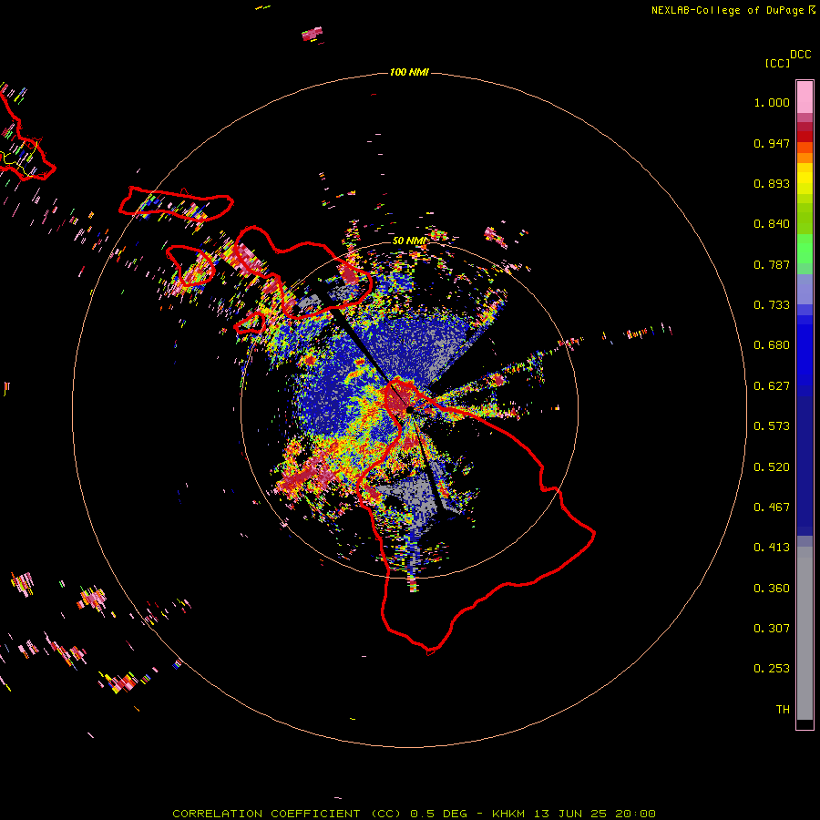Select the 0.840 legend value
The width and height of the screenshot is (820, 820).
click(772, 224)
